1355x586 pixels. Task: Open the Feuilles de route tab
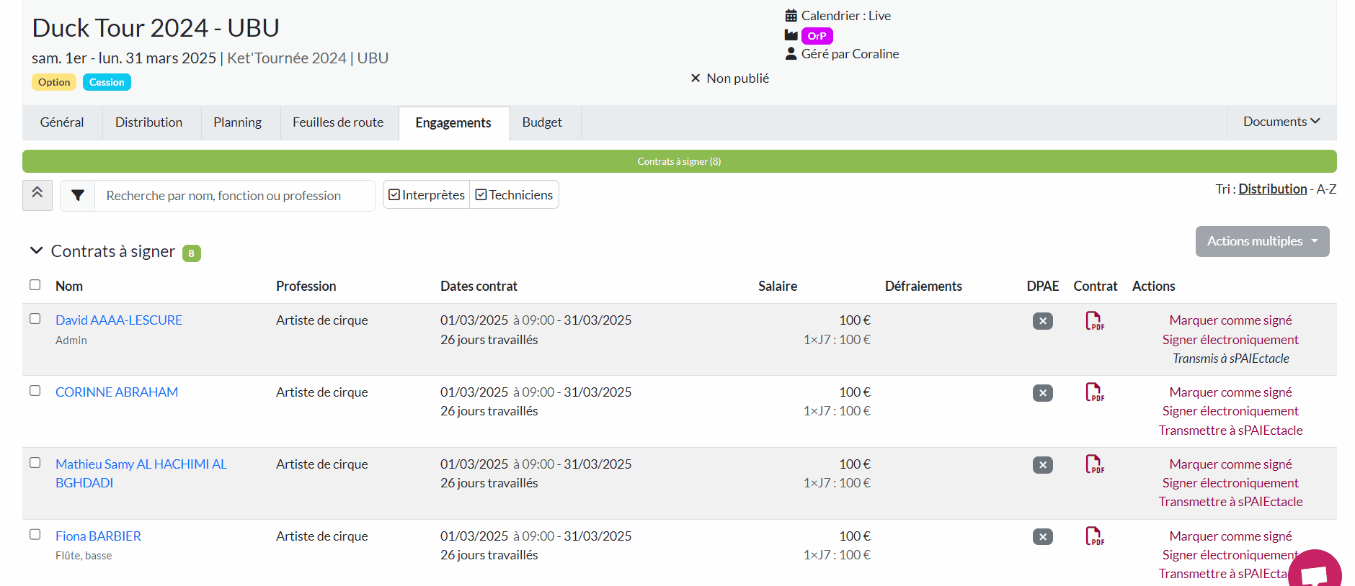338,122
